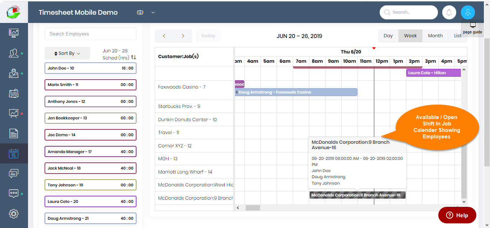
Task: Open the Sort By dropdown
Action: click(67, 53)
